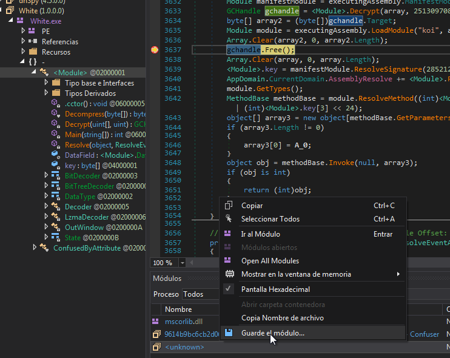Click the Decompress method icon
Viewport: 450px width, 358px height.
[x=56, y=113]
